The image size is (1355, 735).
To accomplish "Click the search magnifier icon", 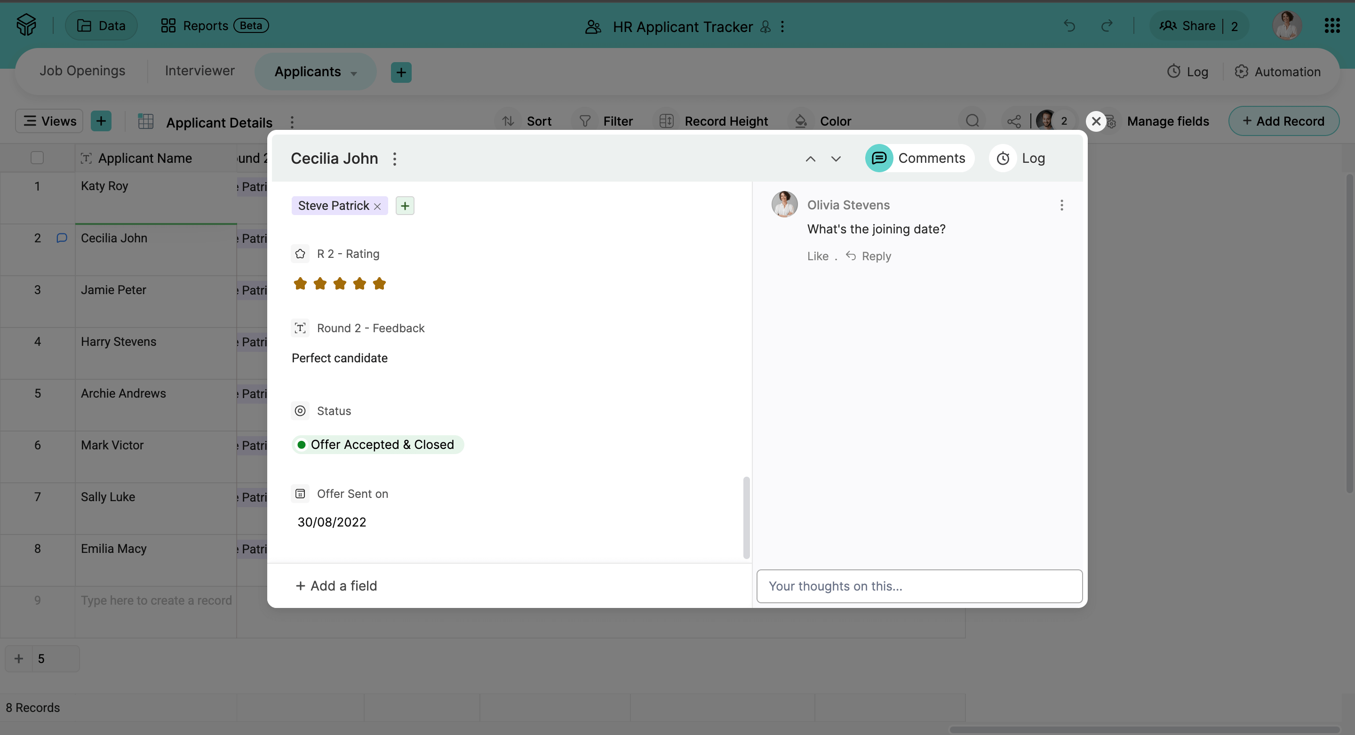I will (x=972, y=121).
